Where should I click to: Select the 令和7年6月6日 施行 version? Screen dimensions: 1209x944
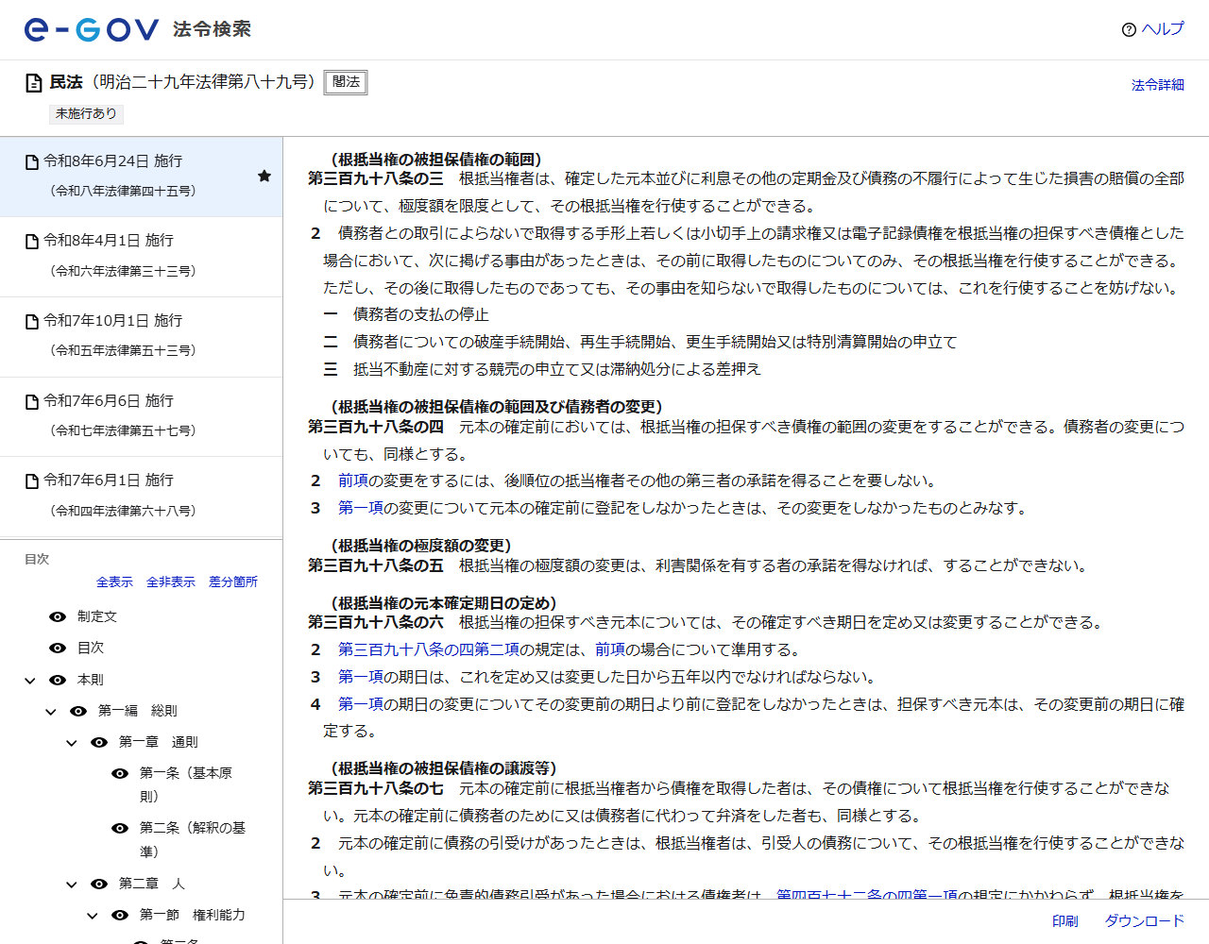point(141,417)
